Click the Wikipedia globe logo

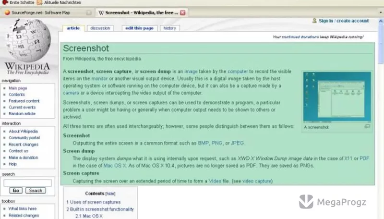(x=28, y=40)
